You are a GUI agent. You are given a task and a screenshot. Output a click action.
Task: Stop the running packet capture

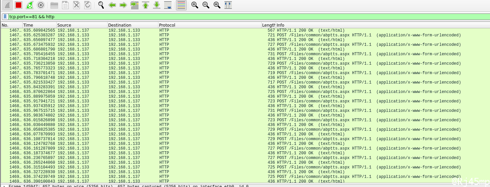tap(19, 5)
